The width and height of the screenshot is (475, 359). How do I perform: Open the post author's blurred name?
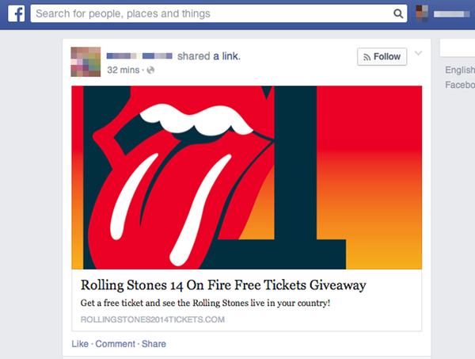click(140, 56)
